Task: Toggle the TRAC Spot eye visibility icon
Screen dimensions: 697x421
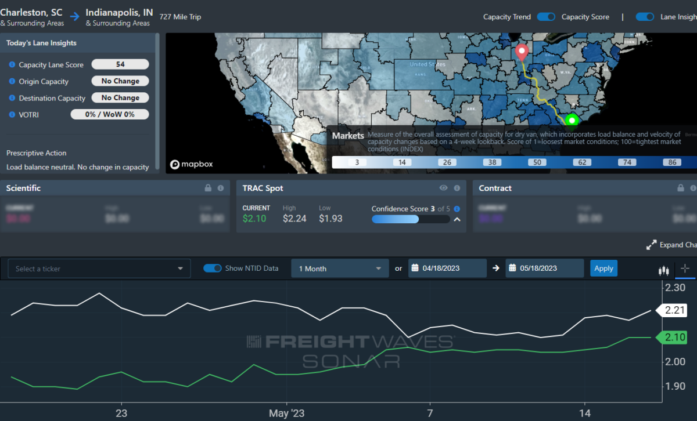Action: coord(444,188)
